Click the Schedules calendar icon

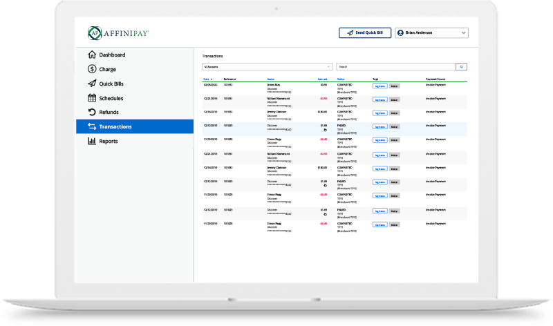coord(92,98)
